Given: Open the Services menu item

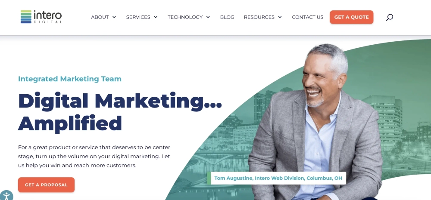Looking at the screenshot, I should click(x=138, y=17).
